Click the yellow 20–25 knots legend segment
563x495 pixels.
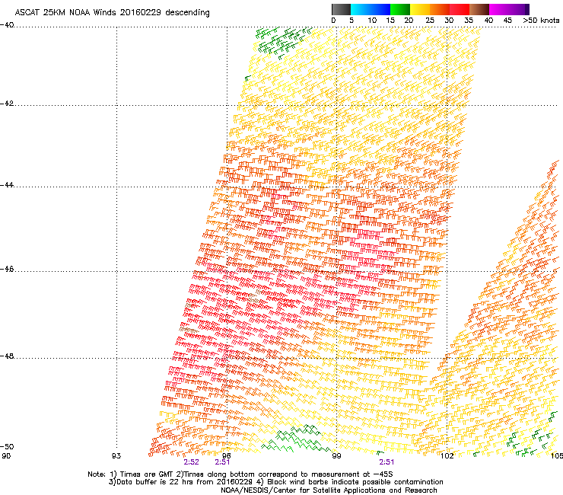[420, 9]
